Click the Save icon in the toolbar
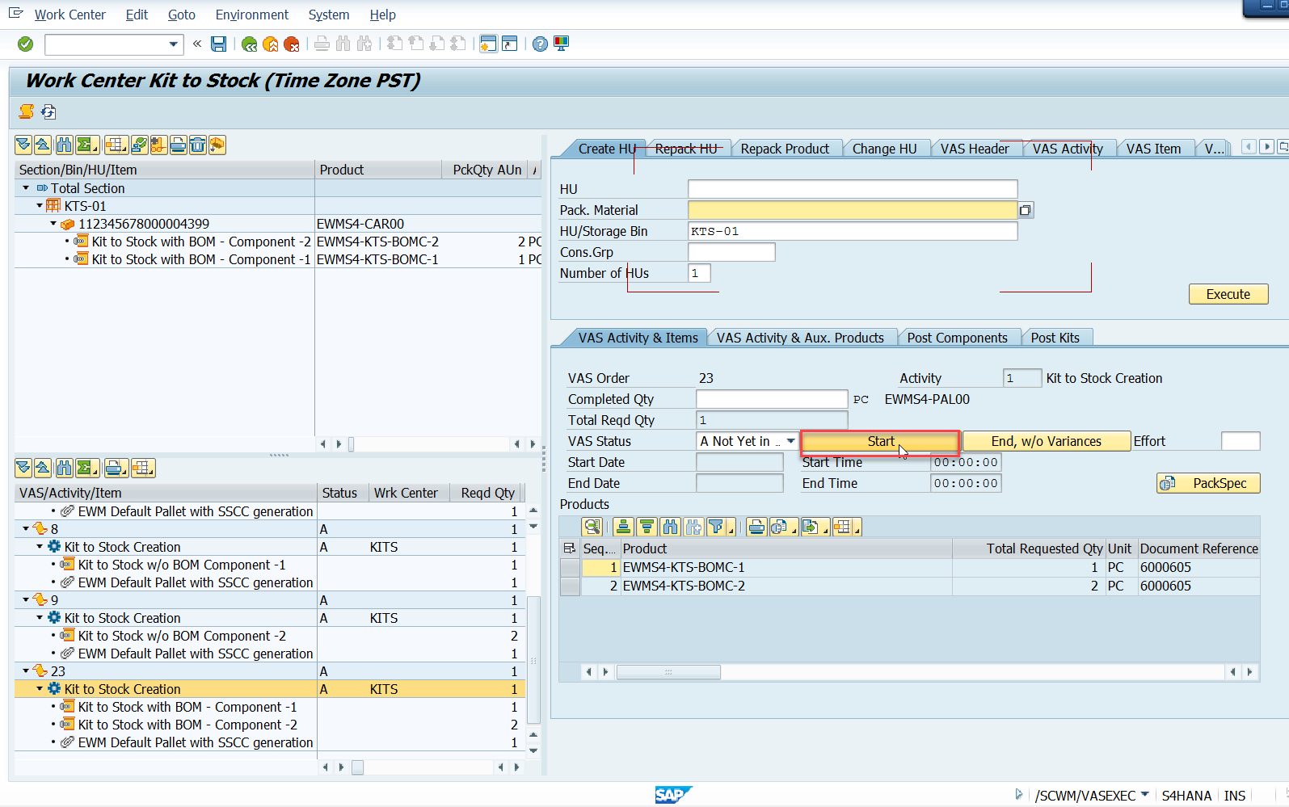The width and height of the screenshot is (1289, 807). click(x=218, y=44)
